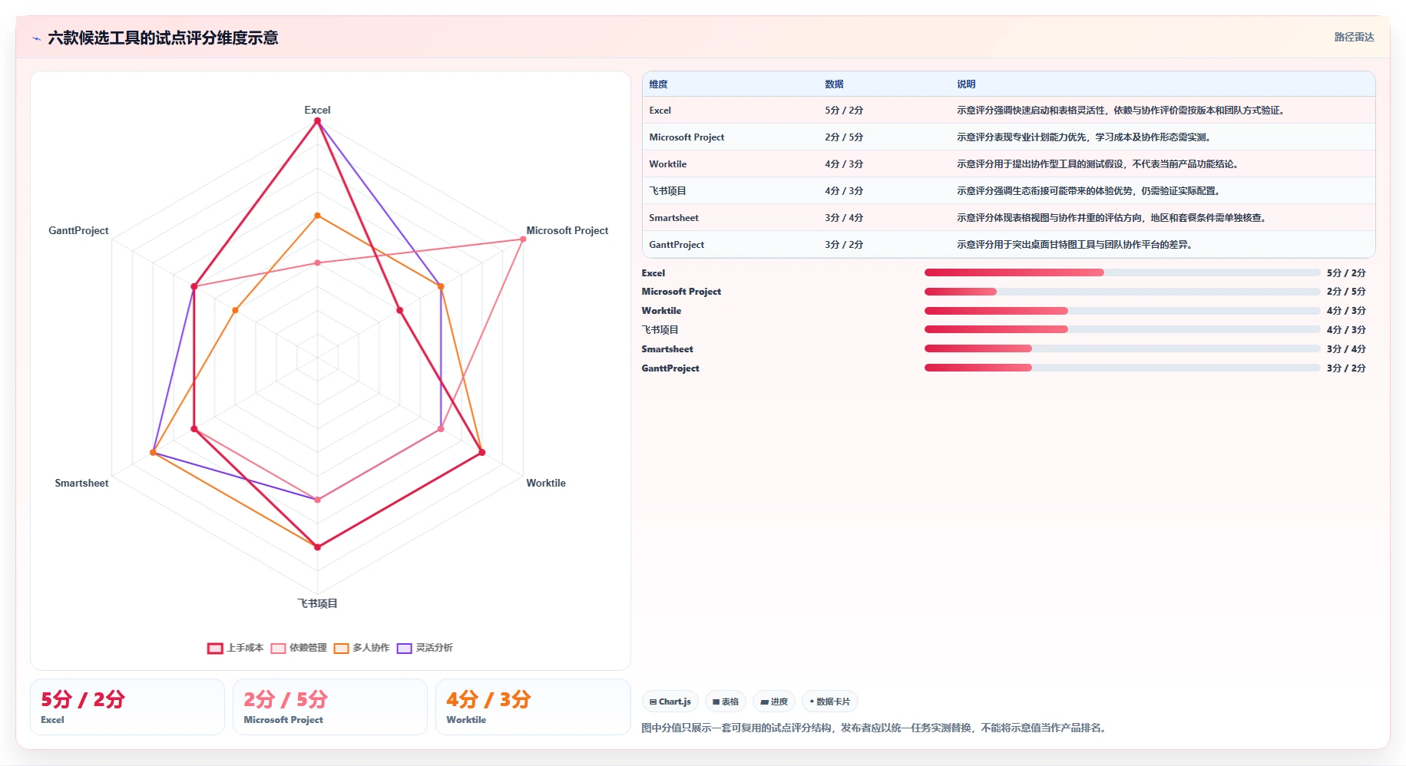Open the Worktile 4分 / 3分 summary card
Screen dimensions: 1406x766
click(x=533, y=707)
